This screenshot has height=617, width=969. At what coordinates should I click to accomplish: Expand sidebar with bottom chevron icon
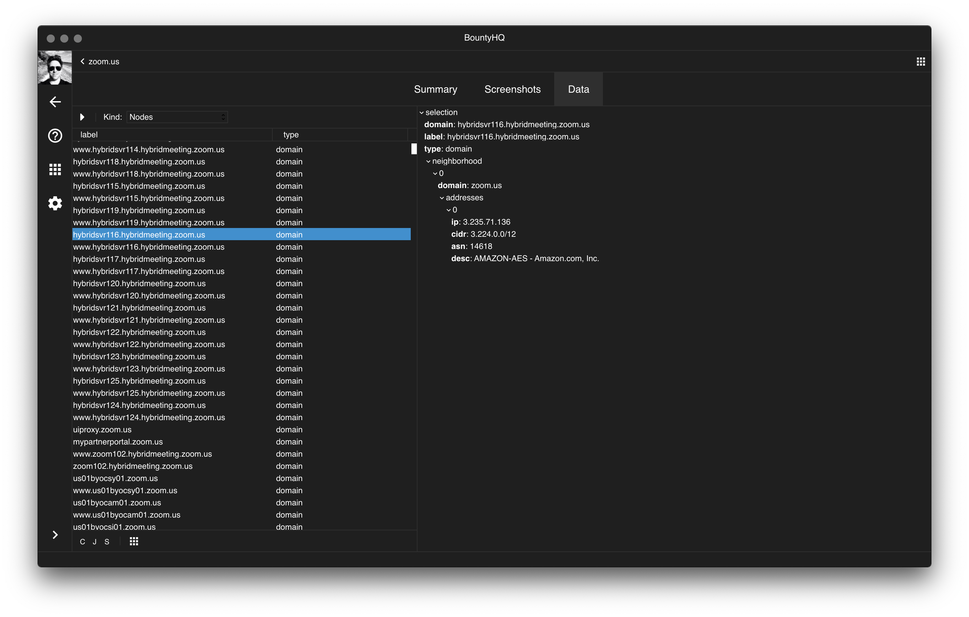coord(55,534)
